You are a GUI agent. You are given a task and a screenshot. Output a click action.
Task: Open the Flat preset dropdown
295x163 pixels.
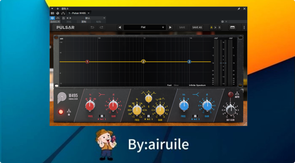[x=145, y=27]
